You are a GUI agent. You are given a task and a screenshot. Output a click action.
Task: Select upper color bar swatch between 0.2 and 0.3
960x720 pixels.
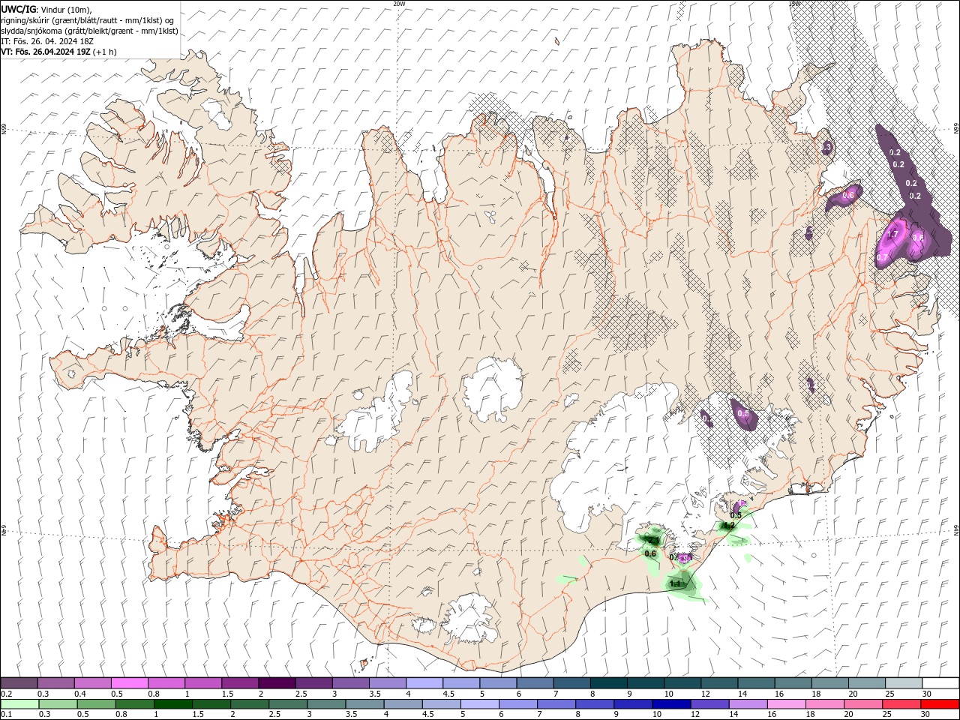click(19, 683)
